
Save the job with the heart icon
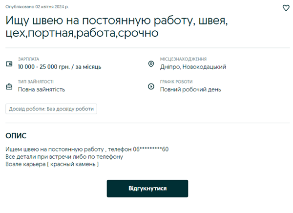tap(286, 8)
